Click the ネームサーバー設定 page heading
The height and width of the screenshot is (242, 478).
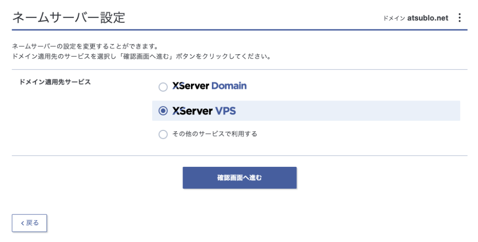click(x=69, y=18)
